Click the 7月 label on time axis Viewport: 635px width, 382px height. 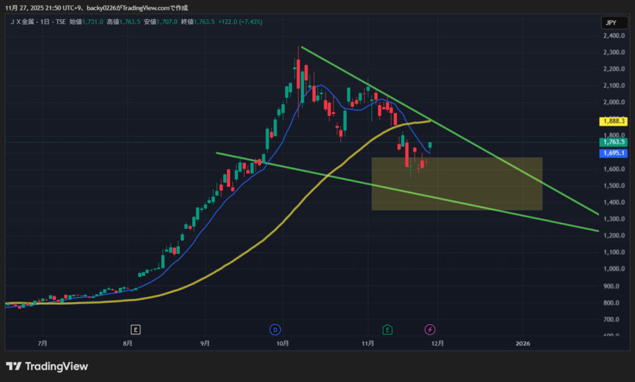[x=43, y=343]
